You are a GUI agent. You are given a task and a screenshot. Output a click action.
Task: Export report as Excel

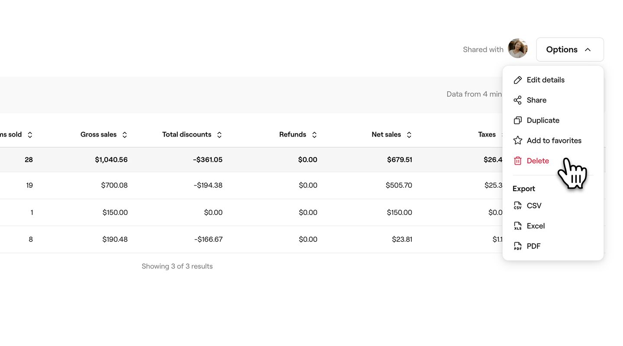[536, 226]
